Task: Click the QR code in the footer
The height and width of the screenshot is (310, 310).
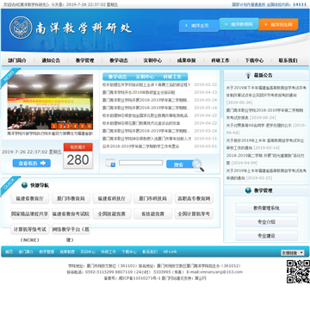Action: [298, 271]
